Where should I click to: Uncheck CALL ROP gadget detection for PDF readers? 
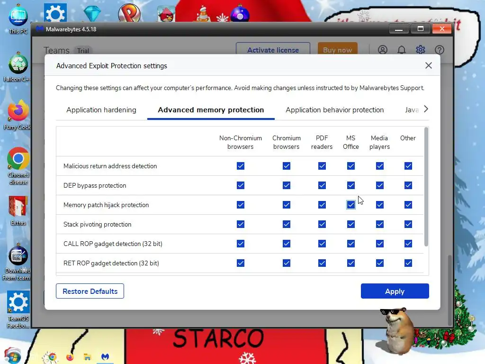tap(322, 244)
